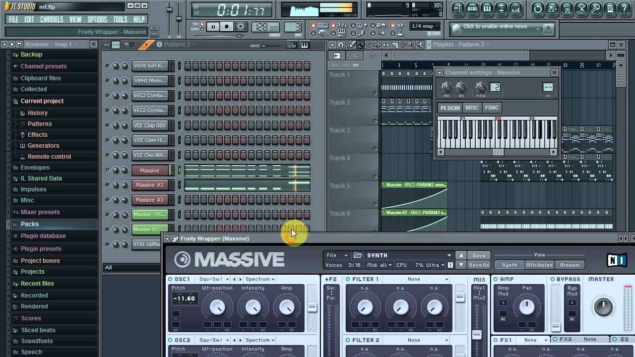Open the Browser view in Massive
The height and width of the screenshot is (357, 635).
pyautogui.click(x=570, y=265)
